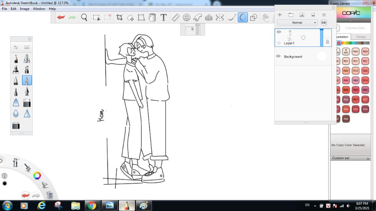
Task: Select the Hard Eraser block brush
Action: coord(27,103)
